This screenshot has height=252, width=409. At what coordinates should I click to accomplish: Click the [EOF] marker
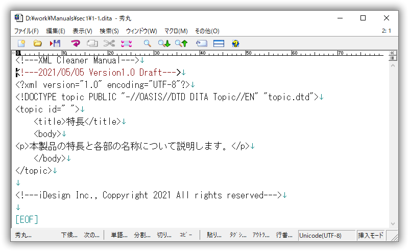[x=27, y=220]
